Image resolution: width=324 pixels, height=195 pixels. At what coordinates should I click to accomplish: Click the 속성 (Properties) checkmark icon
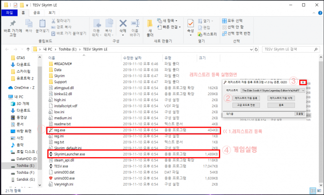tap(191, 23)
